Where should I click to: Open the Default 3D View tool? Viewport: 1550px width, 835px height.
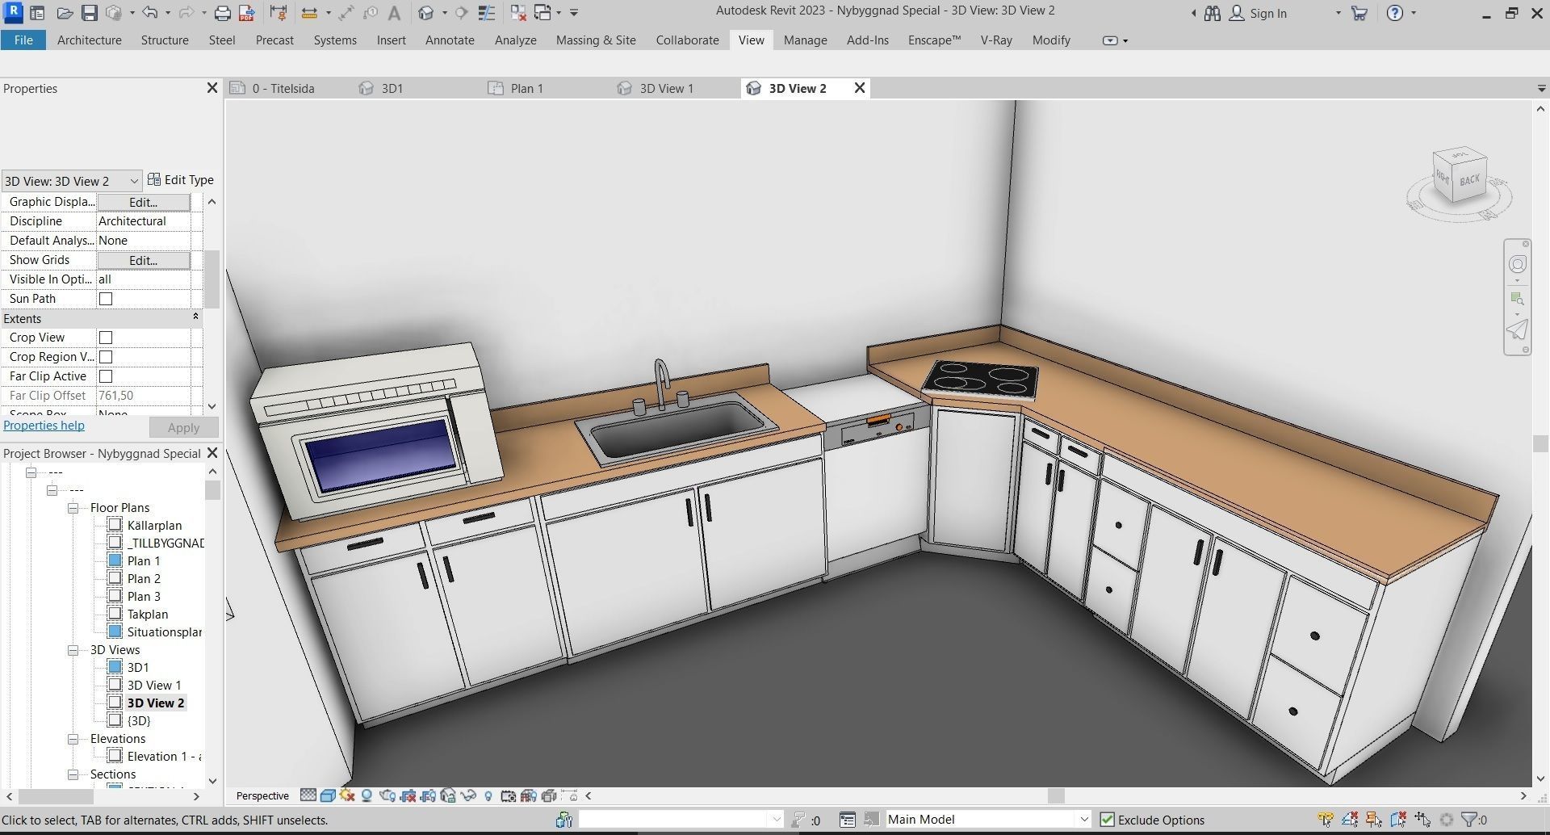tap(426, 13)
